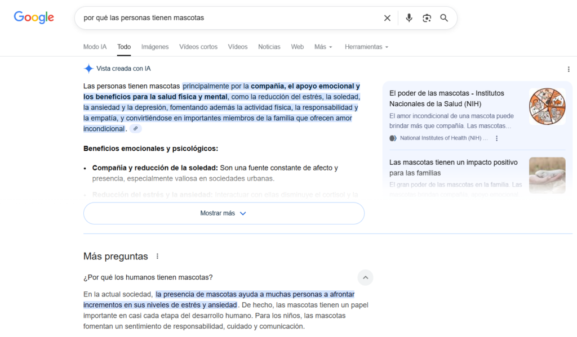Clear the search box with X icon

coord(387,18)
